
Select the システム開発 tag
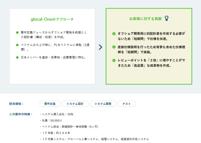(103, 104)
